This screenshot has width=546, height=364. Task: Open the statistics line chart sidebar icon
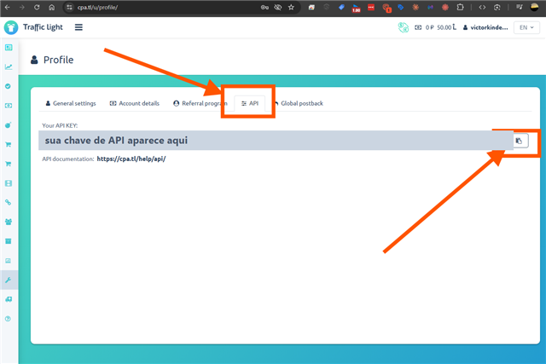(x=9, y=66)
